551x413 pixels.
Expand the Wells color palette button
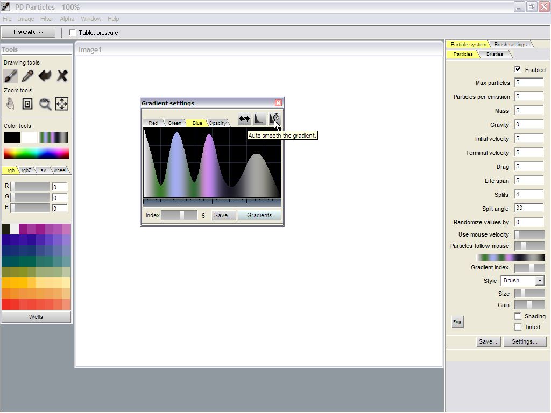tap(36, 317)
